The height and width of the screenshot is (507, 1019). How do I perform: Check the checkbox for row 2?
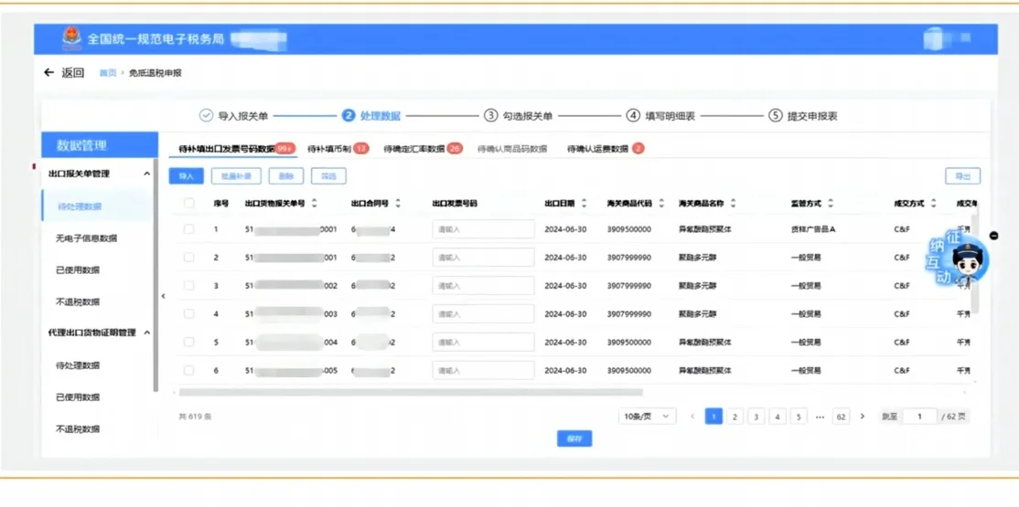189,257
